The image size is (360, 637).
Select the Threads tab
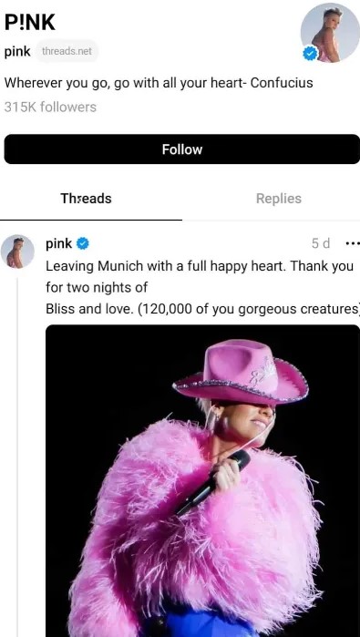coord(86,199)
